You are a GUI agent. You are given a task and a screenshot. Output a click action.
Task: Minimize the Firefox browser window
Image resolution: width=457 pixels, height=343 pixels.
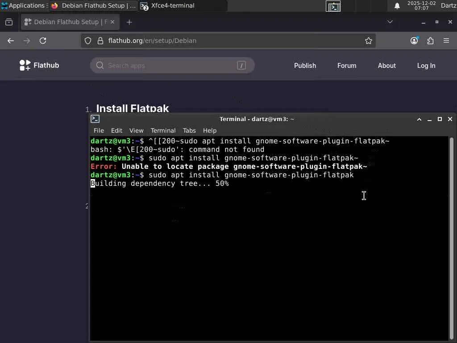point(423,22)
